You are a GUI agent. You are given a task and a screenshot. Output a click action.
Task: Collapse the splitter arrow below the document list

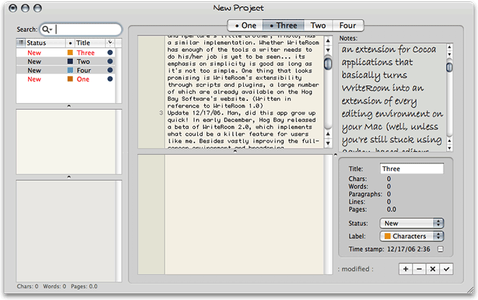point(69,106)
